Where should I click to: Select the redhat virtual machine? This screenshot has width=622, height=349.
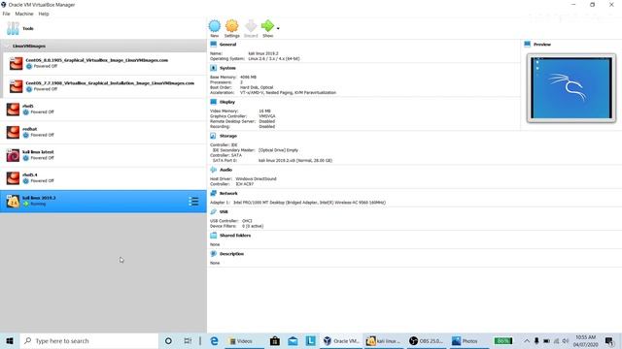[103, 132]
